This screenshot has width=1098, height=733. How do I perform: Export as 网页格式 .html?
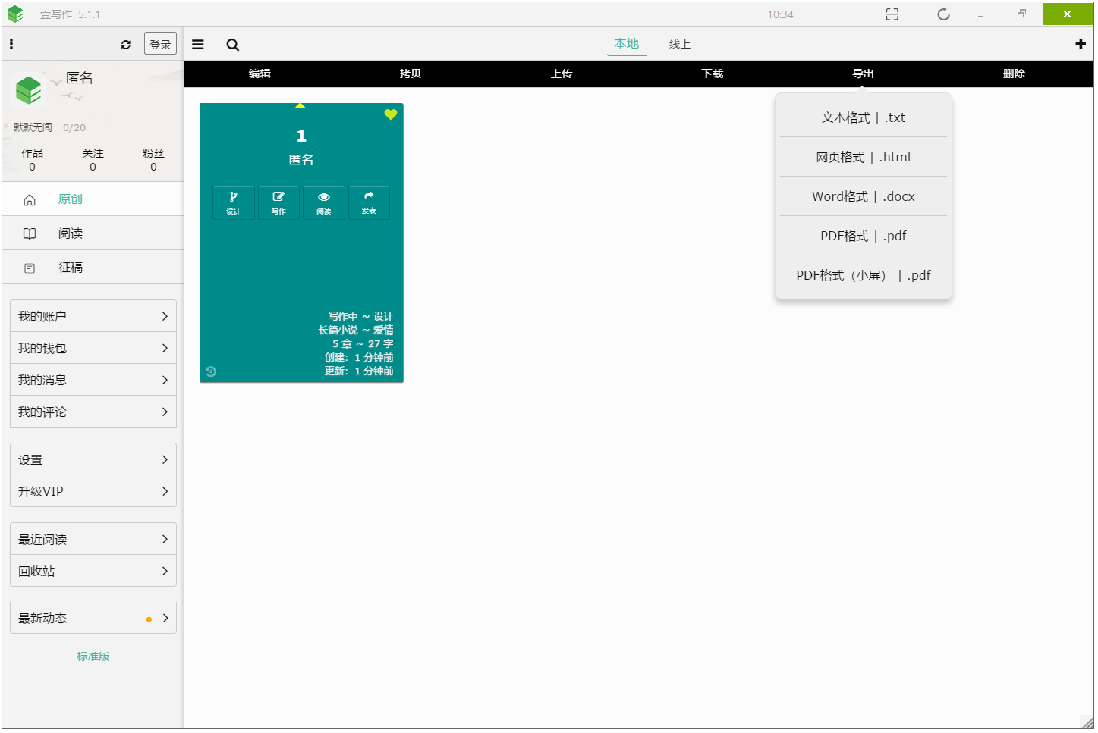pos(864,157)
